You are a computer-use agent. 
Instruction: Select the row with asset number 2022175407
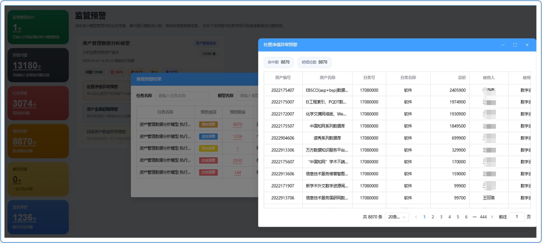397,90
